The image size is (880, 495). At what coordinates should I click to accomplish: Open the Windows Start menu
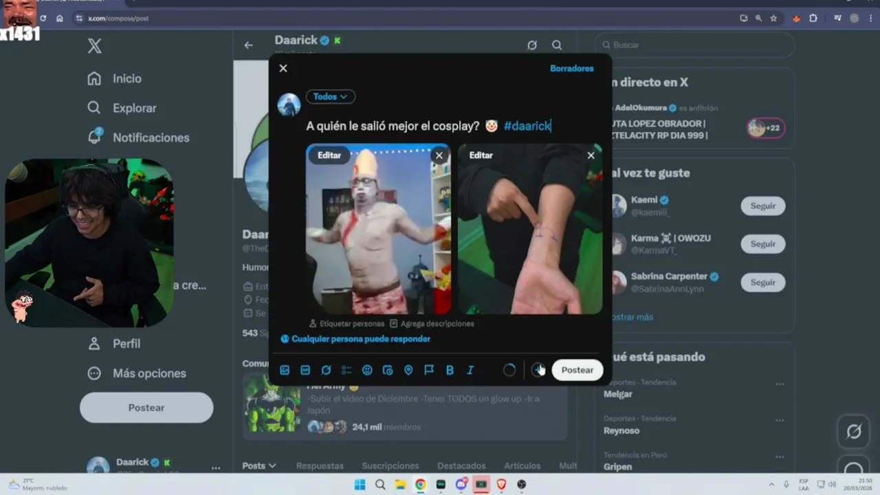point(360,485)
